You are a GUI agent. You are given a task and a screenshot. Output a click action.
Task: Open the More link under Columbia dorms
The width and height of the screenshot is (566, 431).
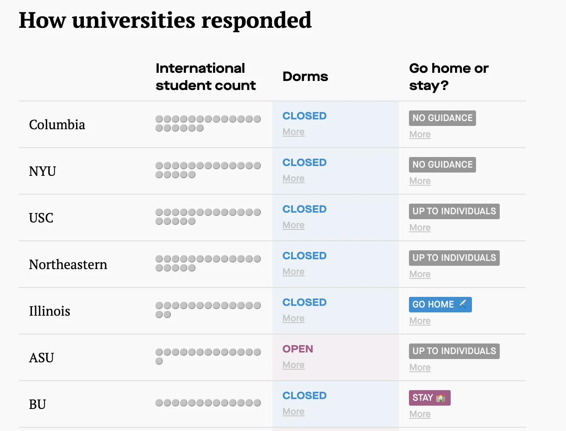click(x=294, y=132)
